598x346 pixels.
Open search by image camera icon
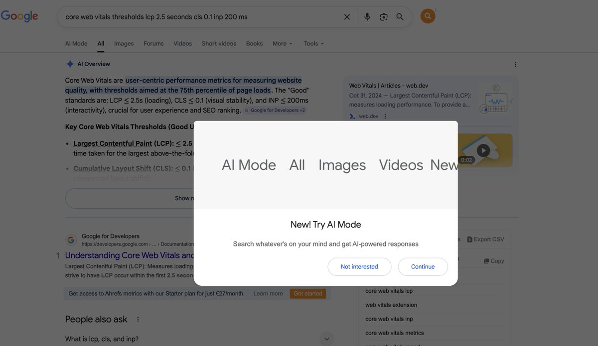click(x=384, y=17)
